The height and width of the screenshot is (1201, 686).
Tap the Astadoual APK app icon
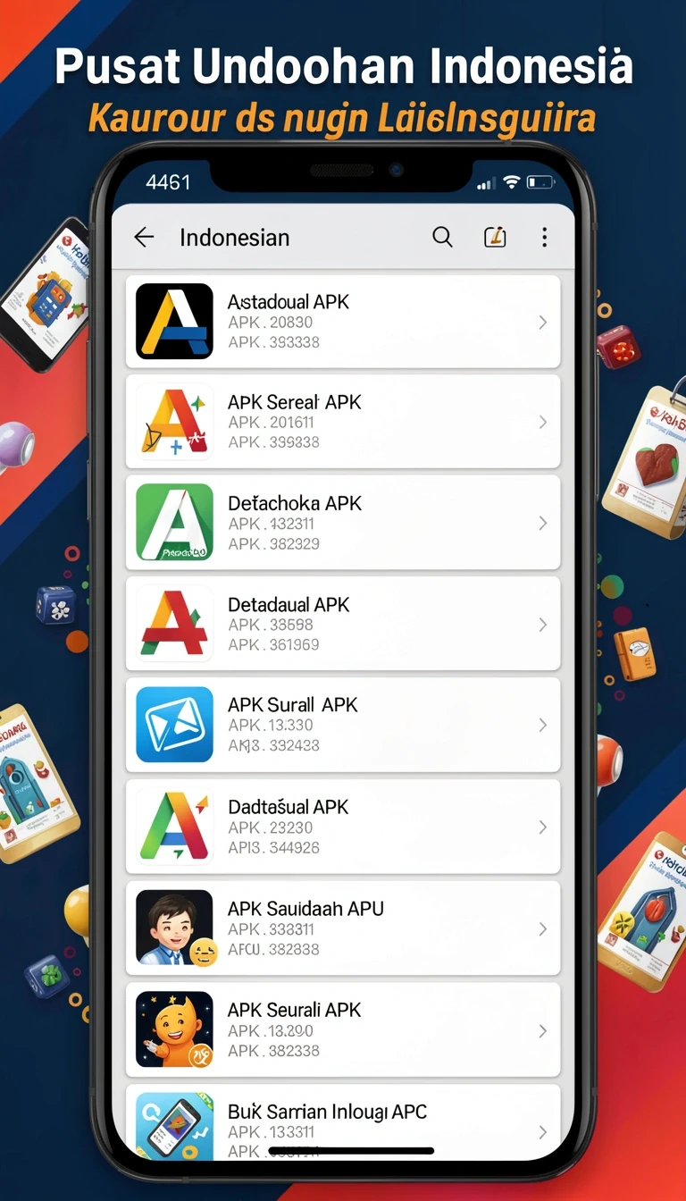pyautogui.click(x=174, y=322)
